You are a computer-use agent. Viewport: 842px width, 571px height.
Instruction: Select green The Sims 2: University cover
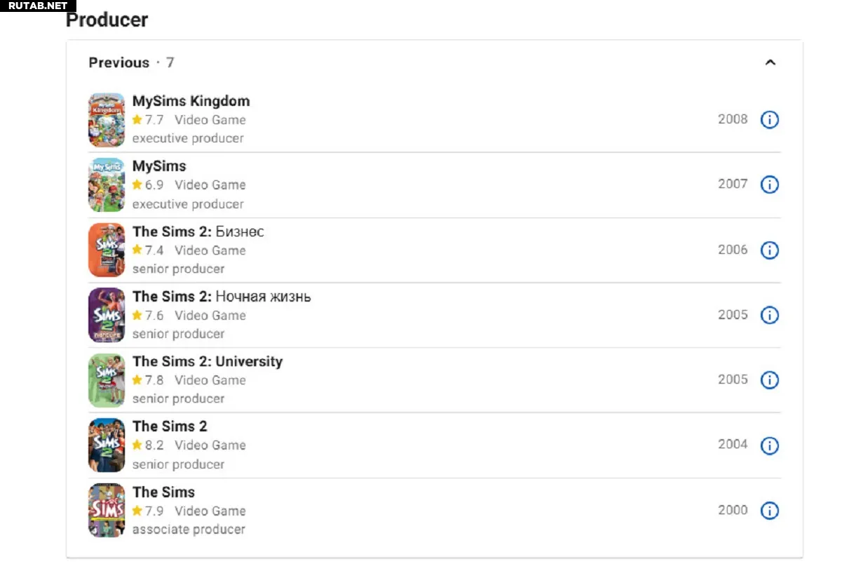(107, 380)
